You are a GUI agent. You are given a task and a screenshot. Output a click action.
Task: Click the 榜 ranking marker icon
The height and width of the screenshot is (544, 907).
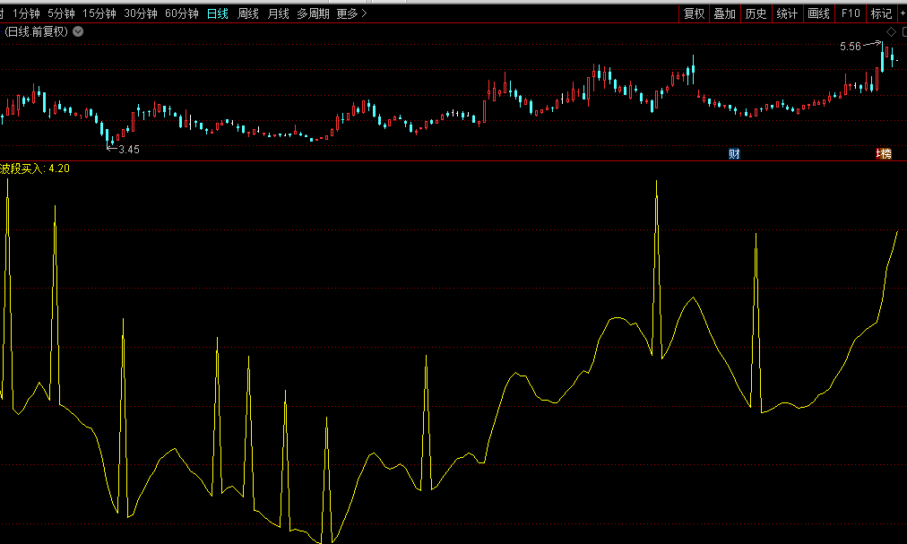point(885,153)
